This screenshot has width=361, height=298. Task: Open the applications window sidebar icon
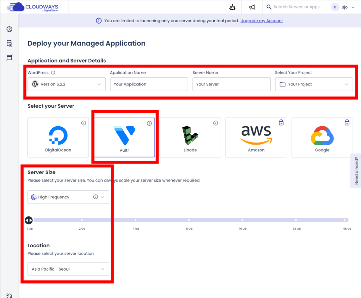coord(10,57)
